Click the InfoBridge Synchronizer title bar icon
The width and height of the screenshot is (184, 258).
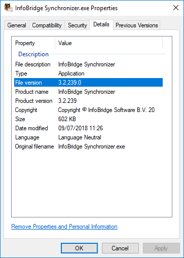point(9,8)
